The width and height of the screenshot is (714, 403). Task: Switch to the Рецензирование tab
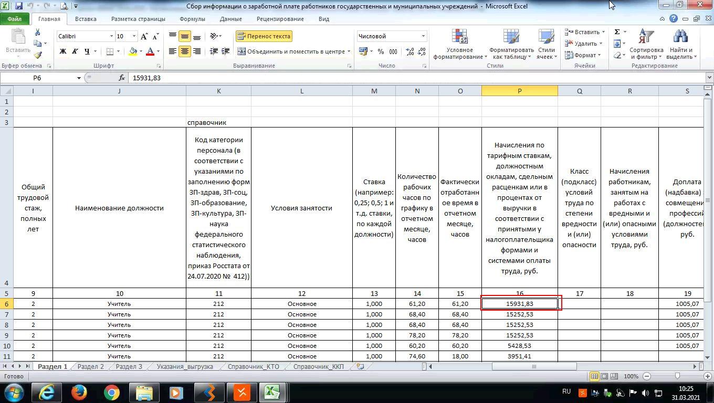pyautogui.click(x=280, y=19)
